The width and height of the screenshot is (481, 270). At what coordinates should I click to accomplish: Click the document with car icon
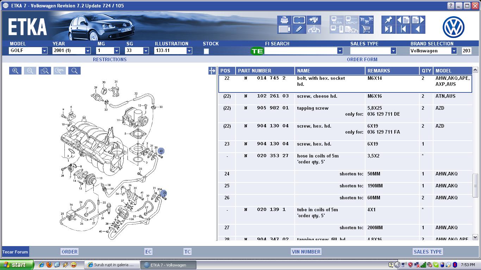pos(352,30)
